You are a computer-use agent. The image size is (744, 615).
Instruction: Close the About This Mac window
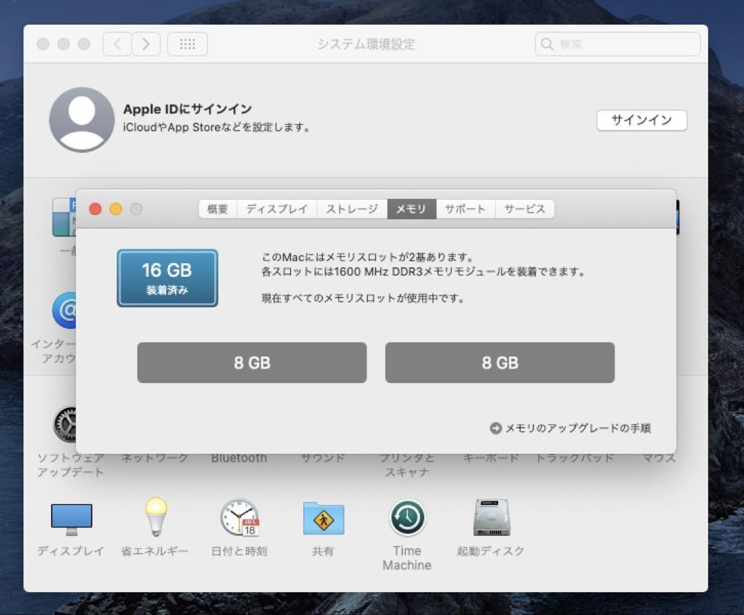click(x=95, y=209)
